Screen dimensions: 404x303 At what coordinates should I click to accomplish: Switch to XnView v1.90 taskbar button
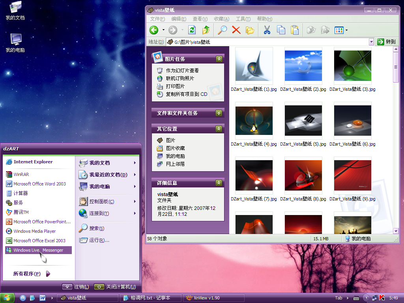pyautogui.click(x=213, y=298)
